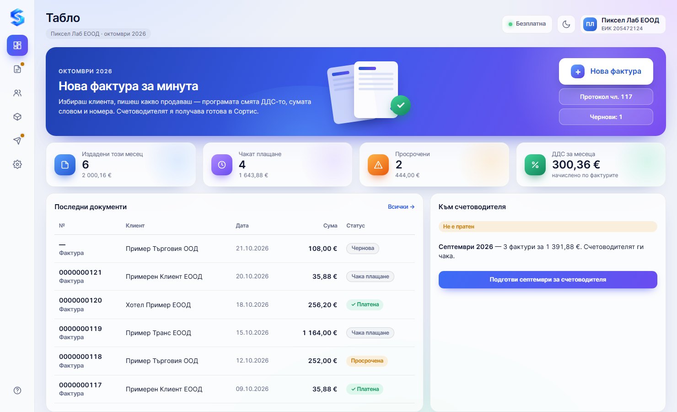Select client Пример Транс ЕООД
This screenshot has width=677, height=412.
coord(158,333)
